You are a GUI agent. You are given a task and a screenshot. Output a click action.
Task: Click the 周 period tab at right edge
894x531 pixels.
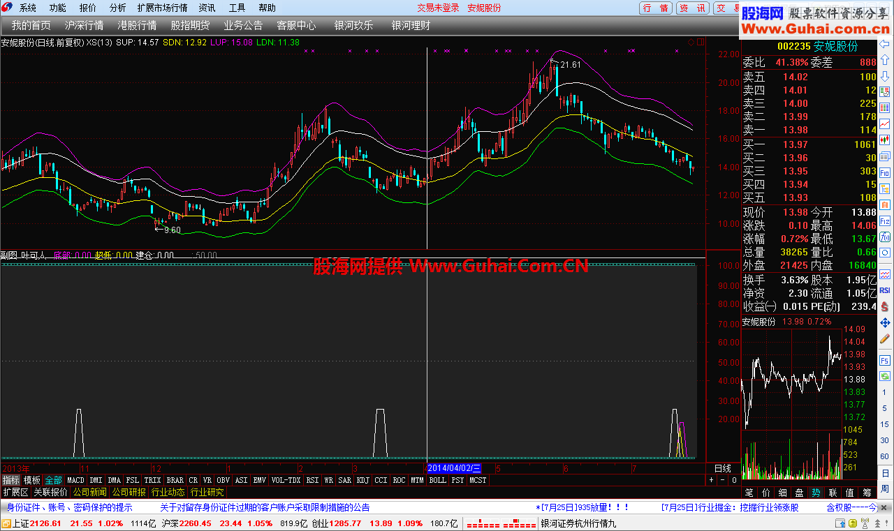click(x=885, y=488)
